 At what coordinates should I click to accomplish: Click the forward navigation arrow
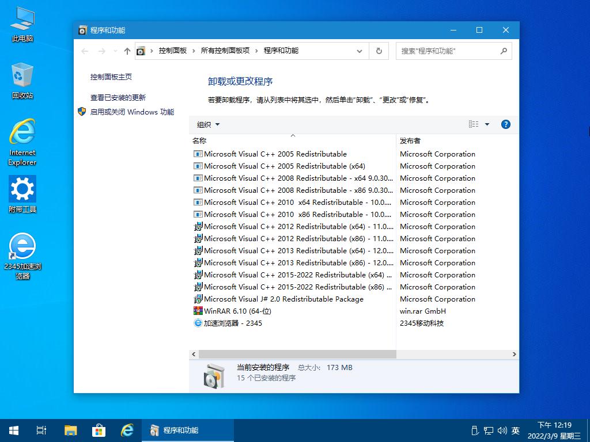[101, 51]
